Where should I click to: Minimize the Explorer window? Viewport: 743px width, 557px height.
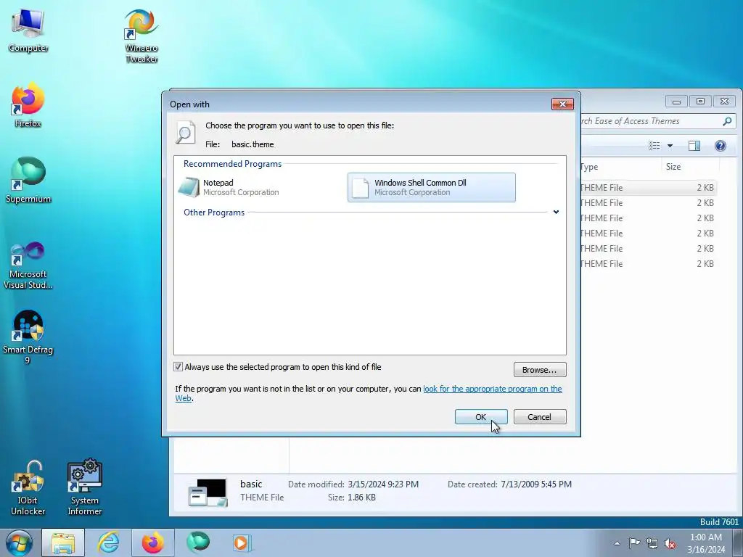tap(676, 102)
